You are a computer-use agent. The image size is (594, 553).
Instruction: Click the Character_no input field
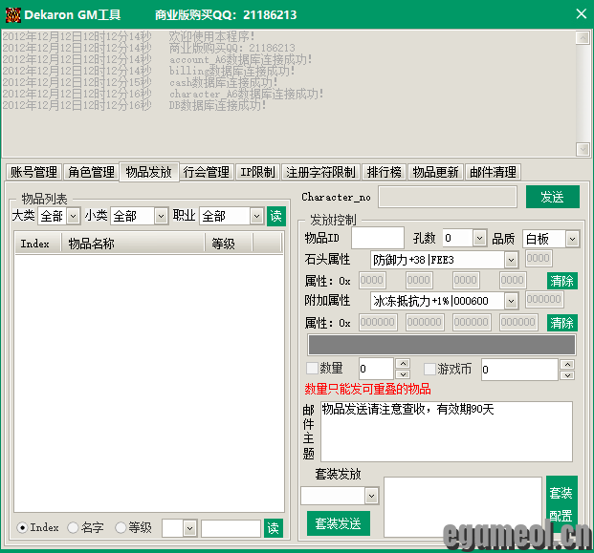coord(448,197)
